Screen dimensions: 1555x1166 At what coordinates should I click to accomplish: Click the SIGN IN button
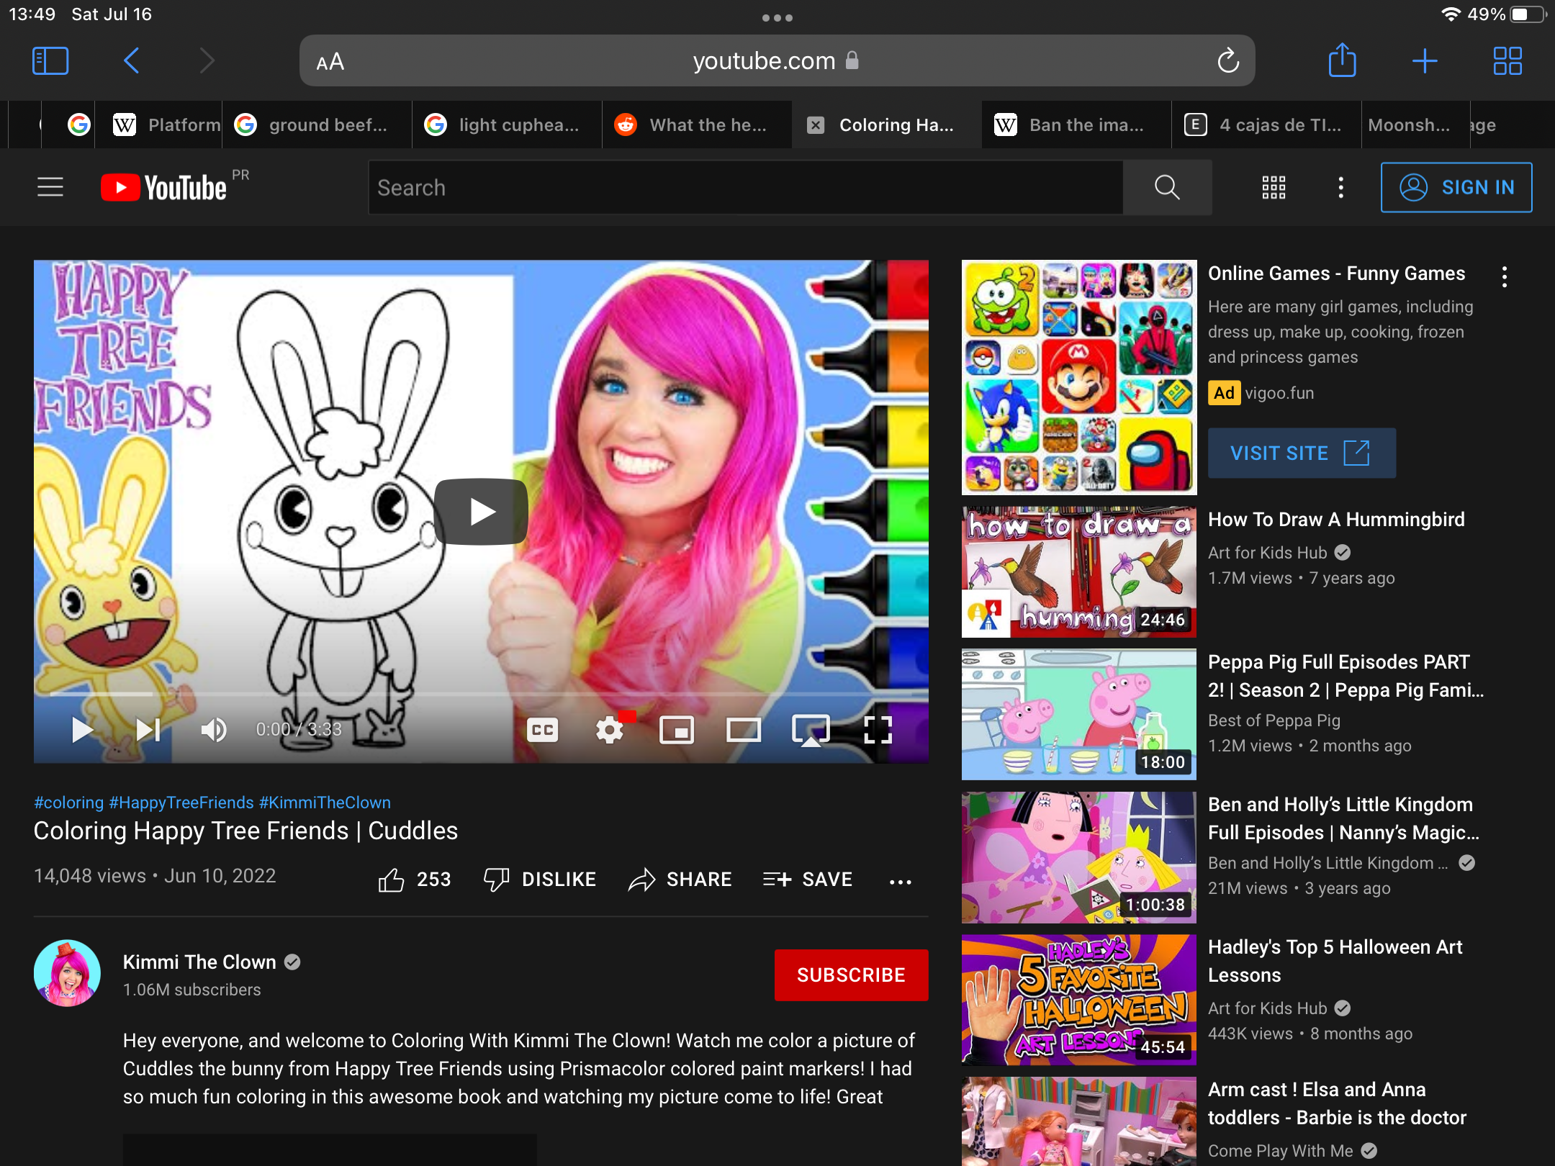(x=1456, y=187)
